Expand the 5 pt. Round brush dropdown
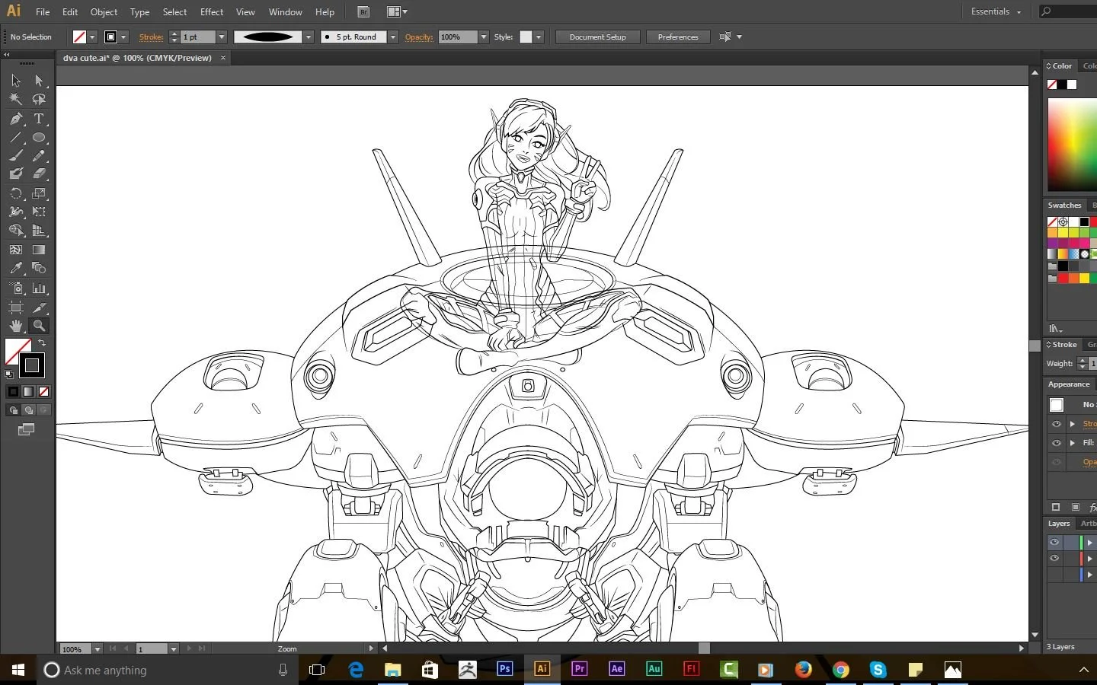 [393, 37]
